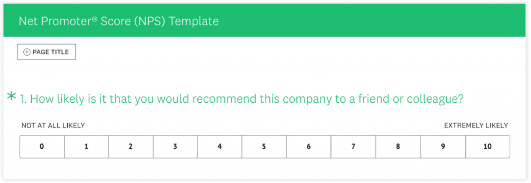Image resolution: width=531 pixels, height=183 pixels.
Task: Select rating 0 on the scale
Action: point(42,147)
